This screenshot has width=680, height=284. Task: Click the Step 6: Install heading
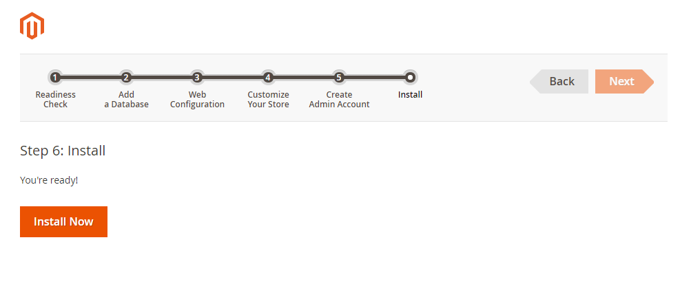(63, 150)
